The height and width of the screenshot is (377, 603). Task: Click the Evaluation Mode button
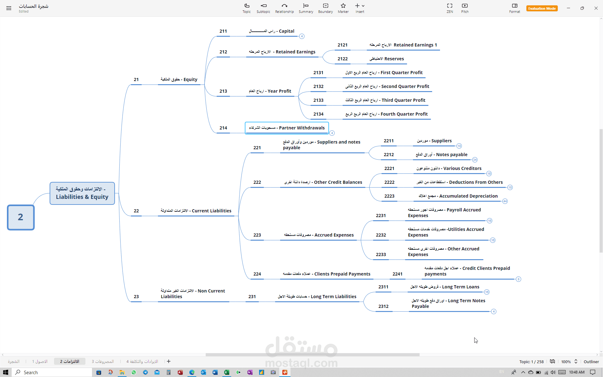pyautogui.click(x=542, y=8)
